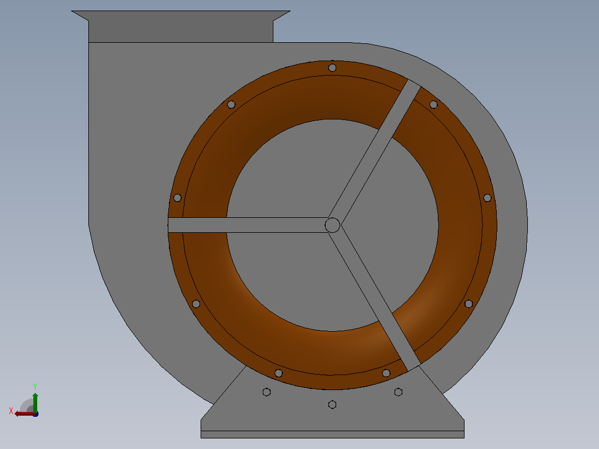The height and width of the screenshot is (449, 599).
Task: Select the spoke running to the lower right
Action: coord(375,298)
